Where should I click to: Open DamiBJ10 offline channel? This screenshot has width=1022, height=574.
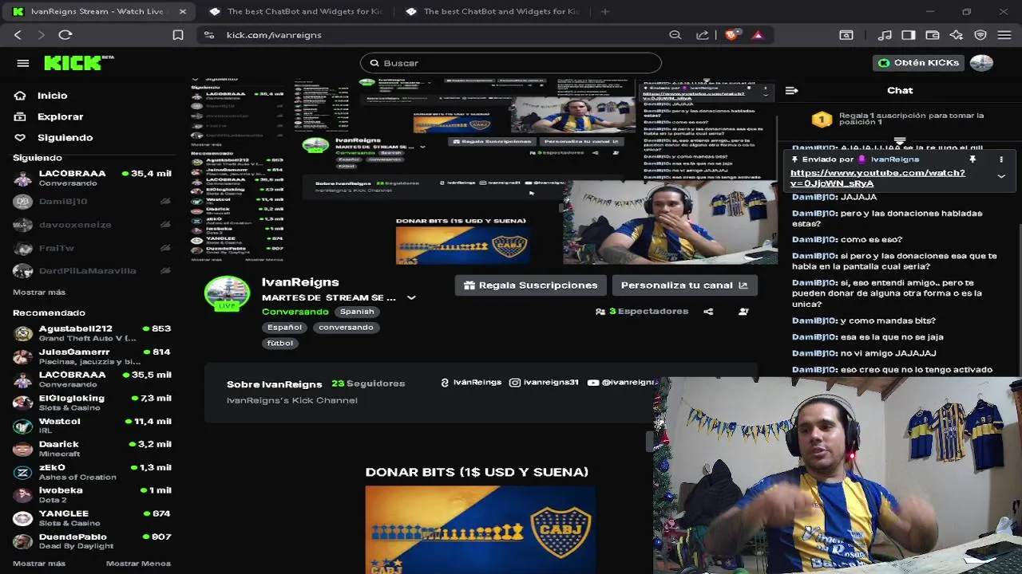(92, 202)
